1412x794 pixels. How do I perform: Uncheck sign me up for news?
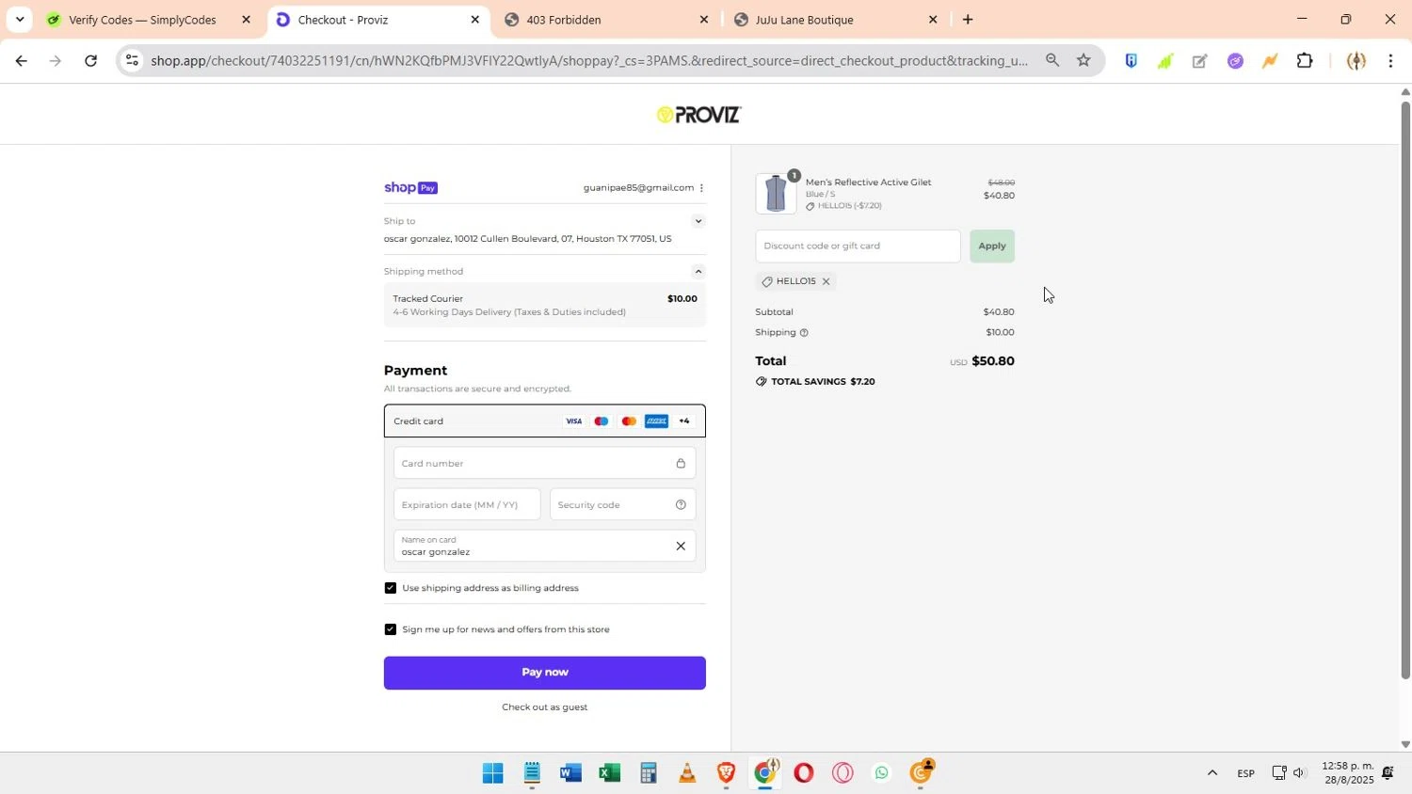click(391, 629)
